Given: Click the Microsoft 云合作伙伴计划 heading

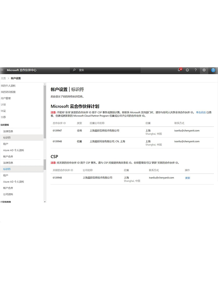Looking at the screenshot, I should tap(75, 106).
